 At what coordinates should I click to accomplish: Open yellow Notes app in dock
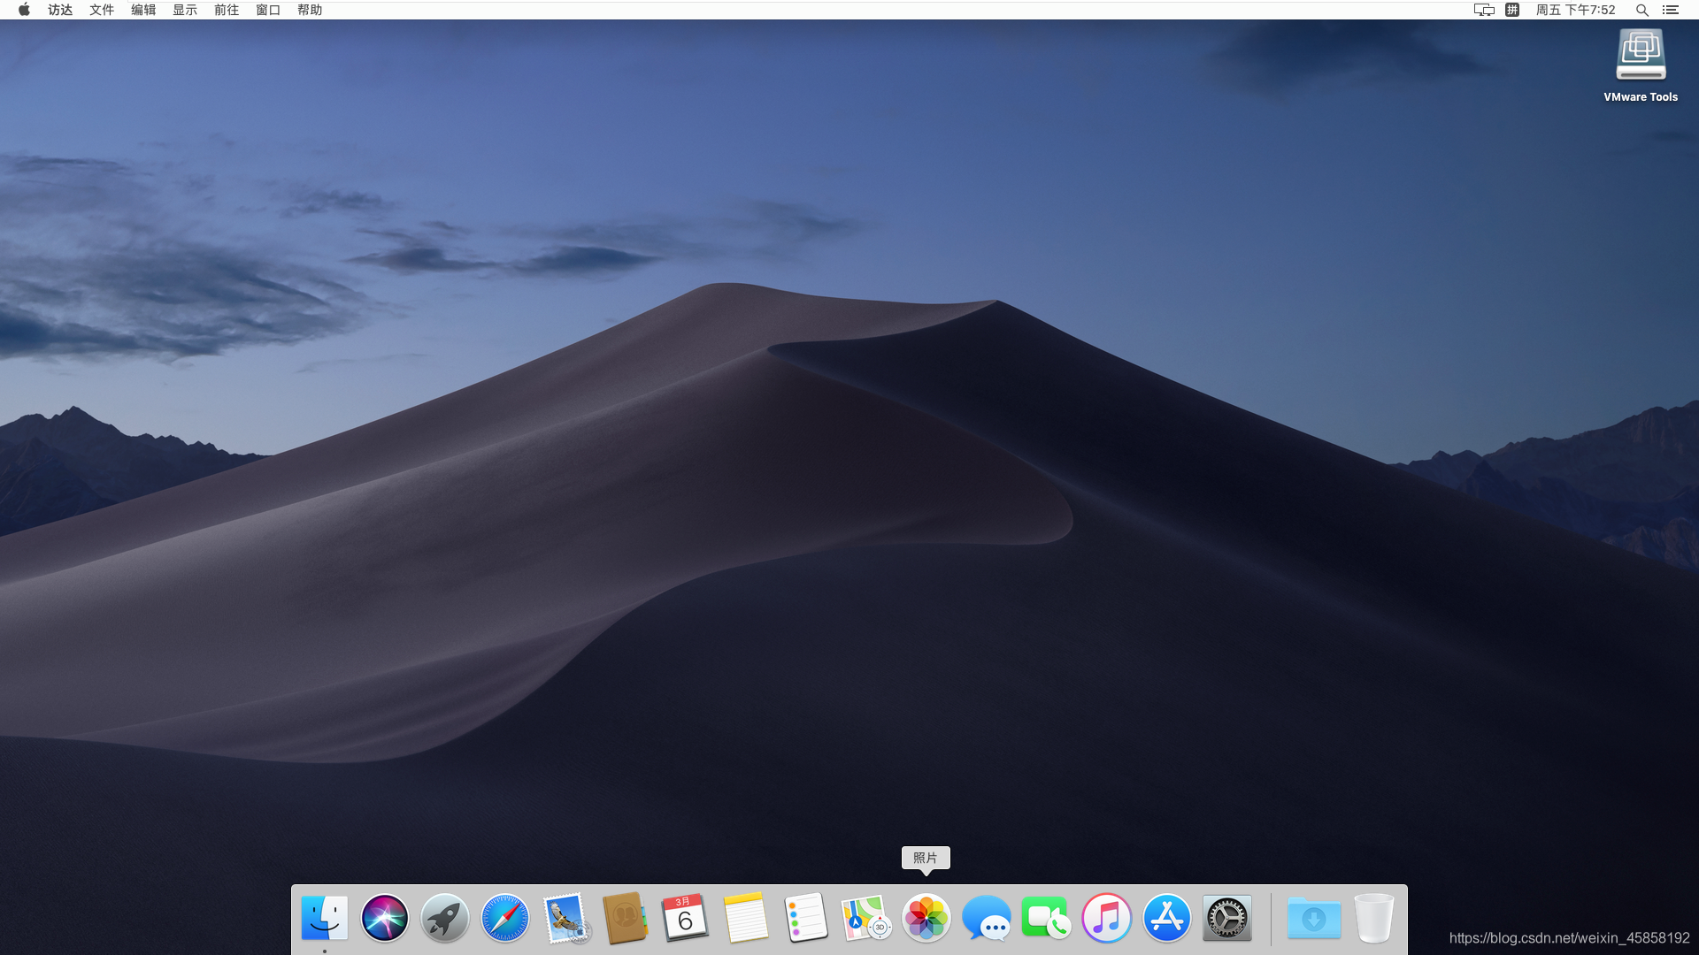(745, 918)
